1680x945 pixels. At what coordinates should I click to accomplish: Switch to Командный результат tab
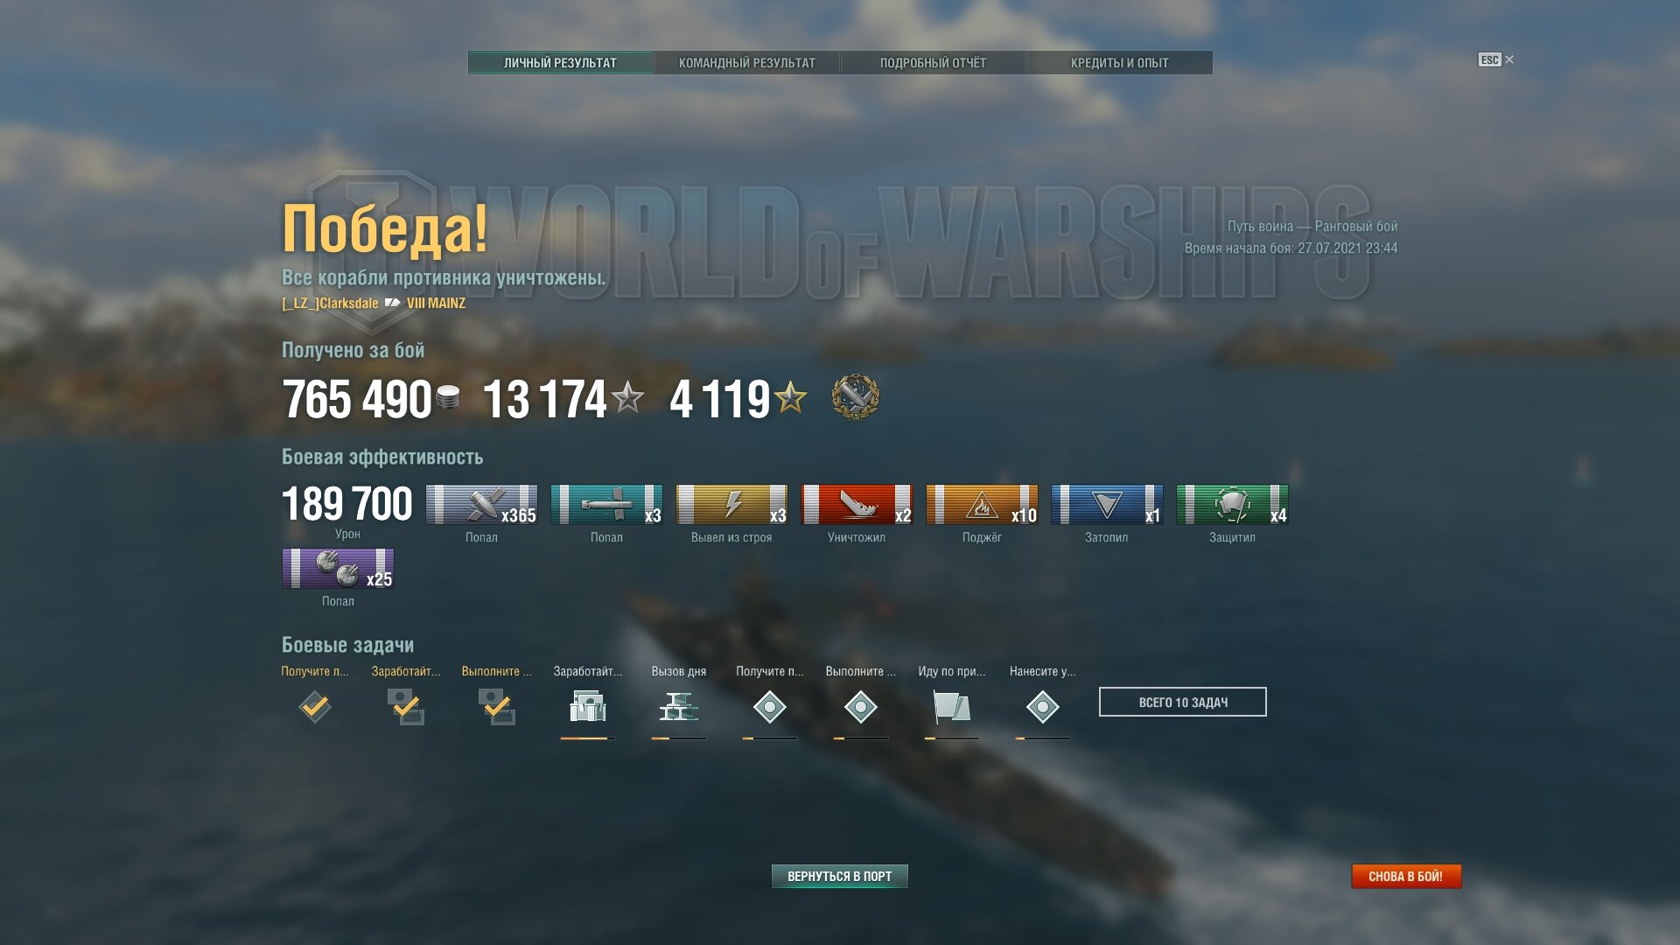pos(747,63)
